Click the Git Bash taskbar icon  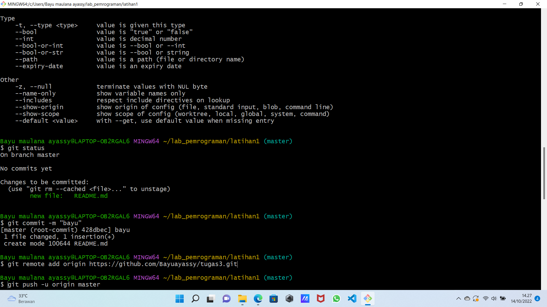(368, 298)
